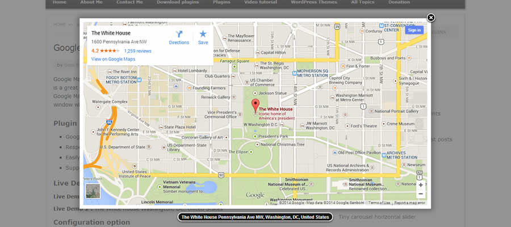Click the lightbox address caption label
Image resolution: width=511 pixels, height=227 pixels.
(255, 217)
